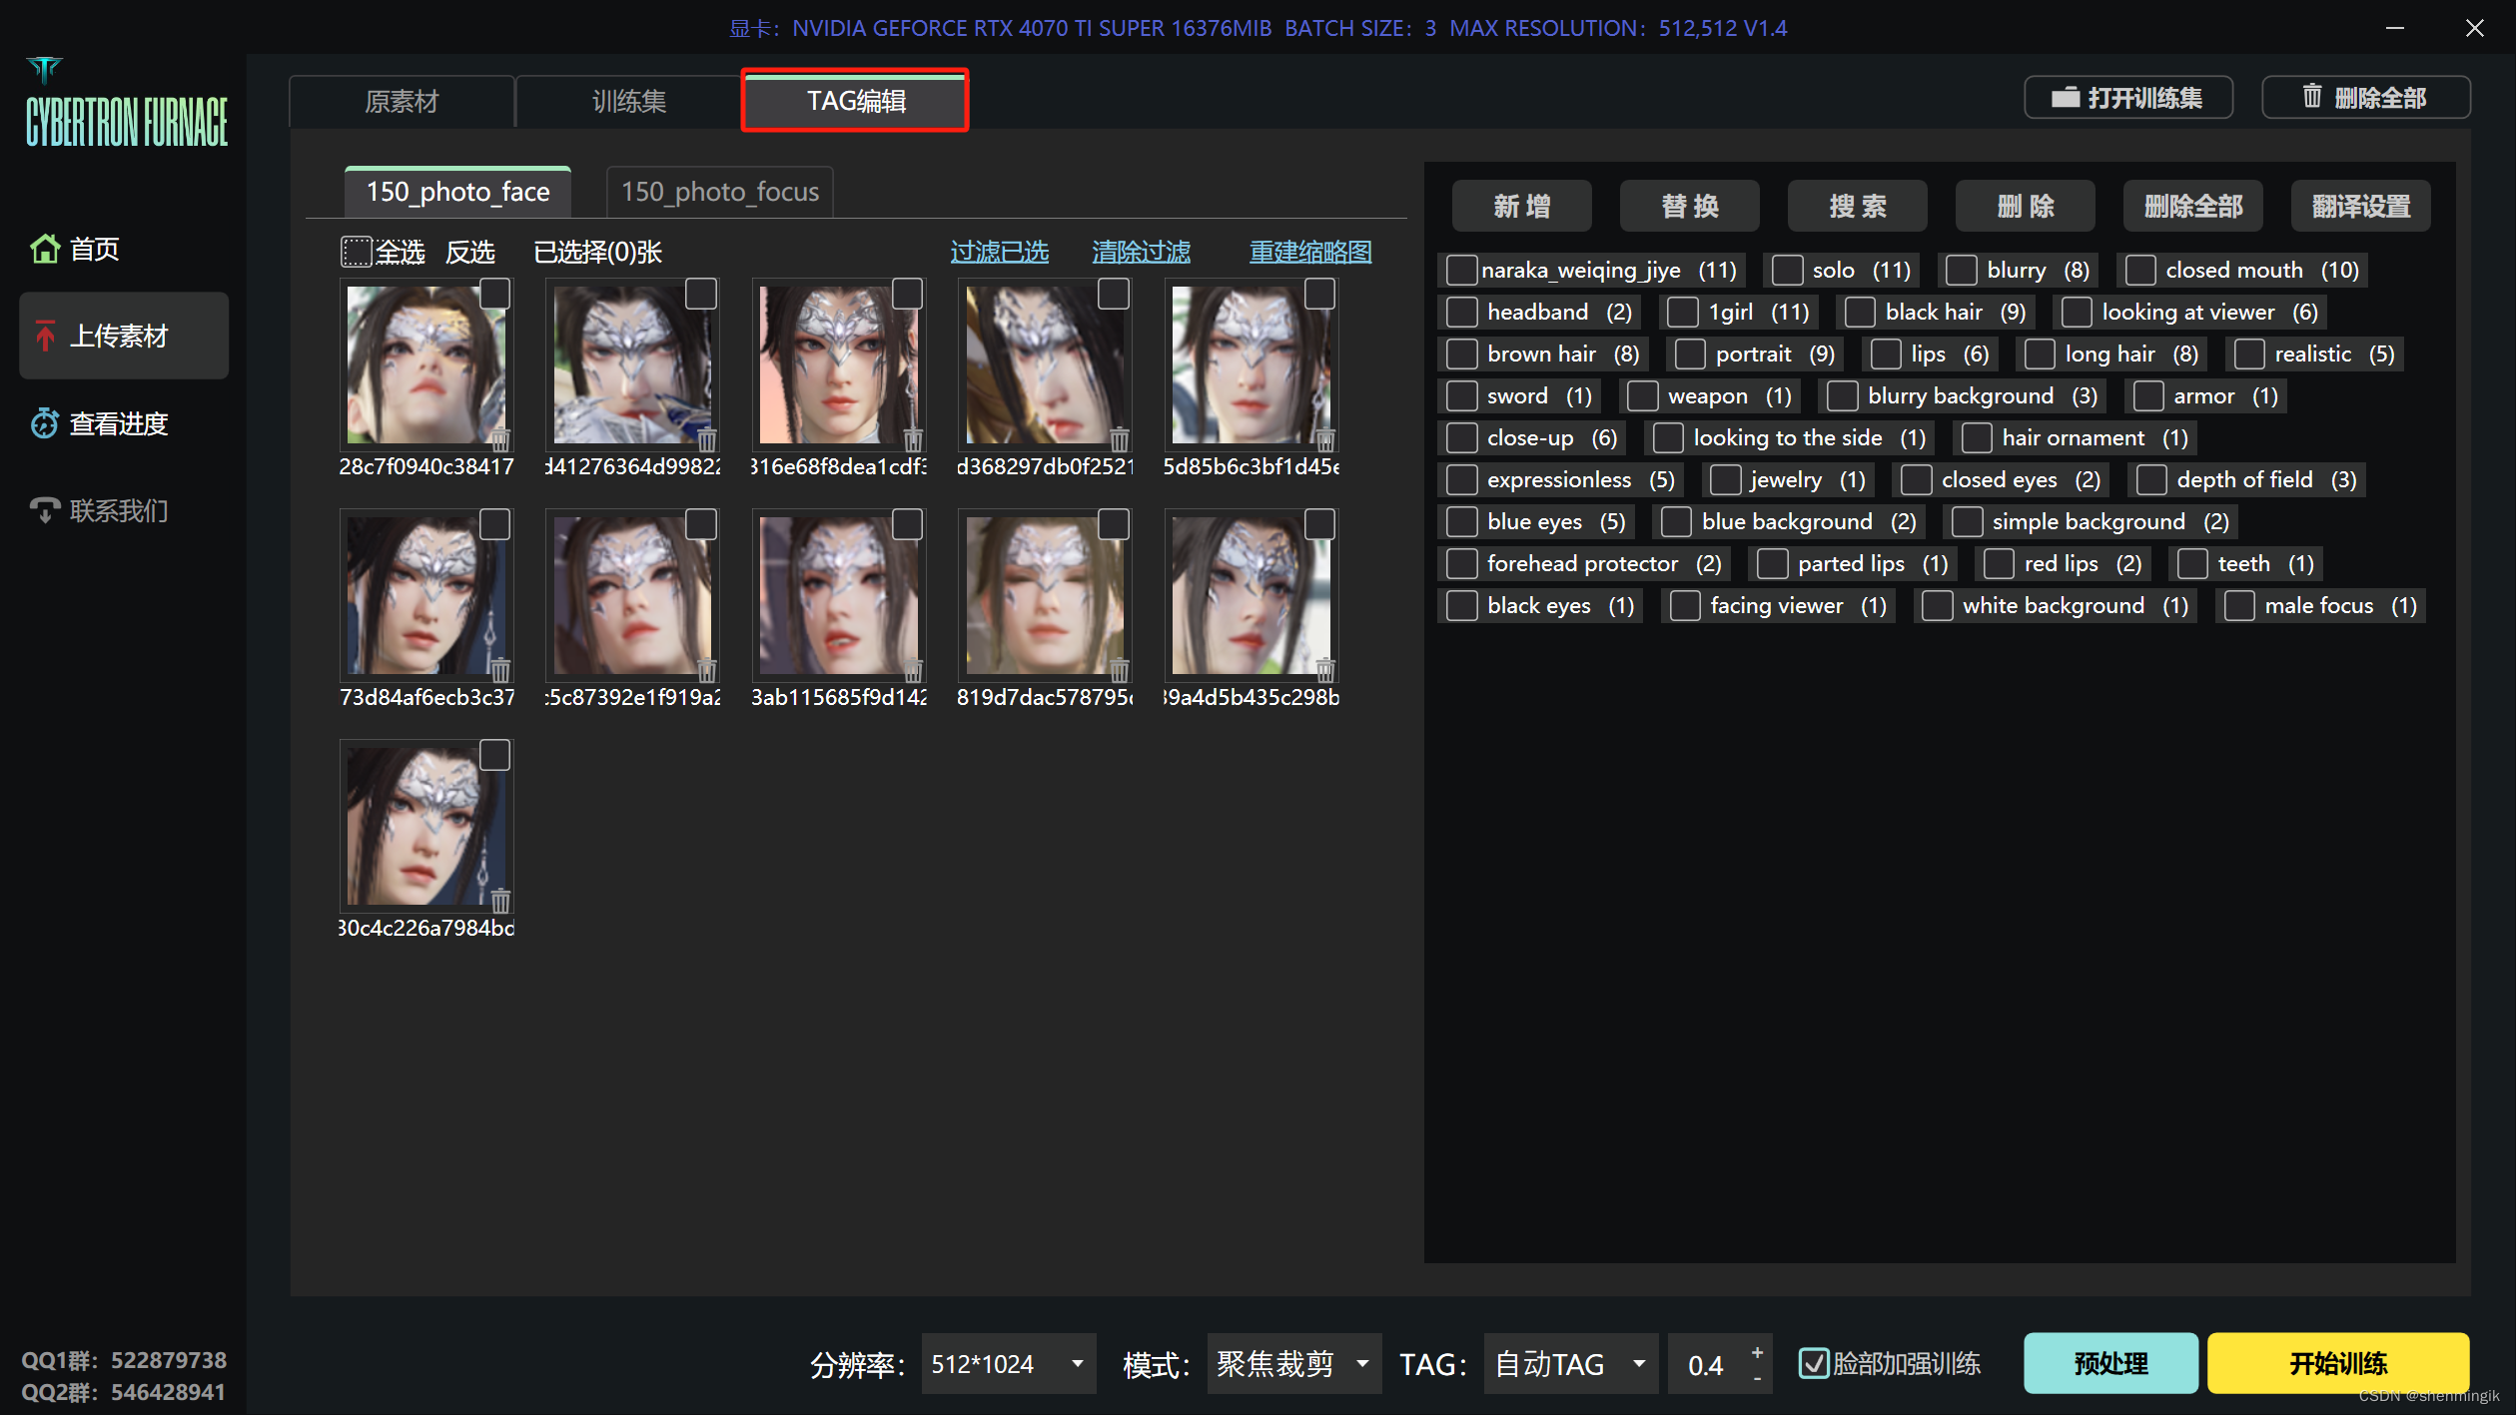Image resolution: width=2516 pixels, height=1415 pixels.
Task: Open 150_photo_focus subtab
Action: [719, 192]
